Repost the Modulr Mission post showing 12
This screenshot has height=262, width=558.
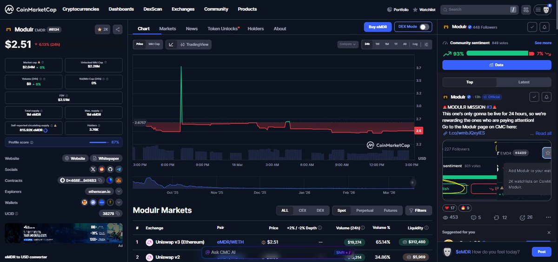501,217
